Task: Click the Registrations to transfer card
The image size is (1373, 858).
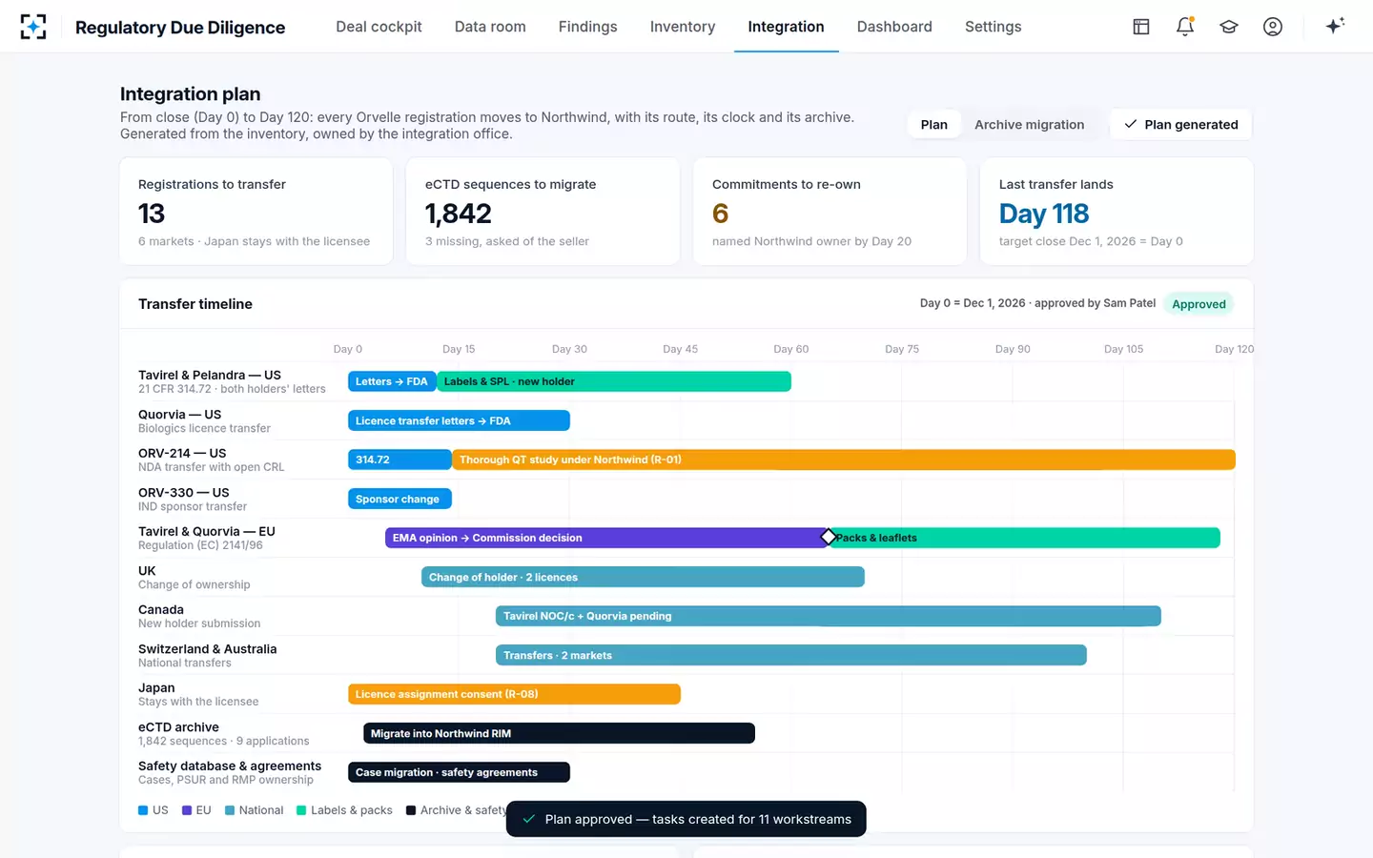Action: pos(256,212)
